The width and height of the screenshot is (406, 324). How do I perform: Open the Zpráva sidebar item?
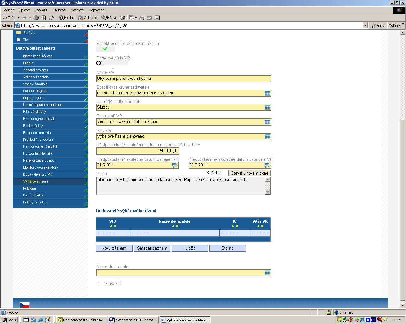coord(50,33)
